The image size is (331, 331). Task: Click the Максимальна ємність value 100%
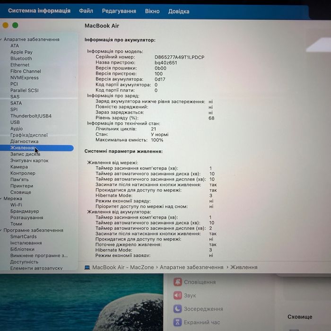click(157, 140)
